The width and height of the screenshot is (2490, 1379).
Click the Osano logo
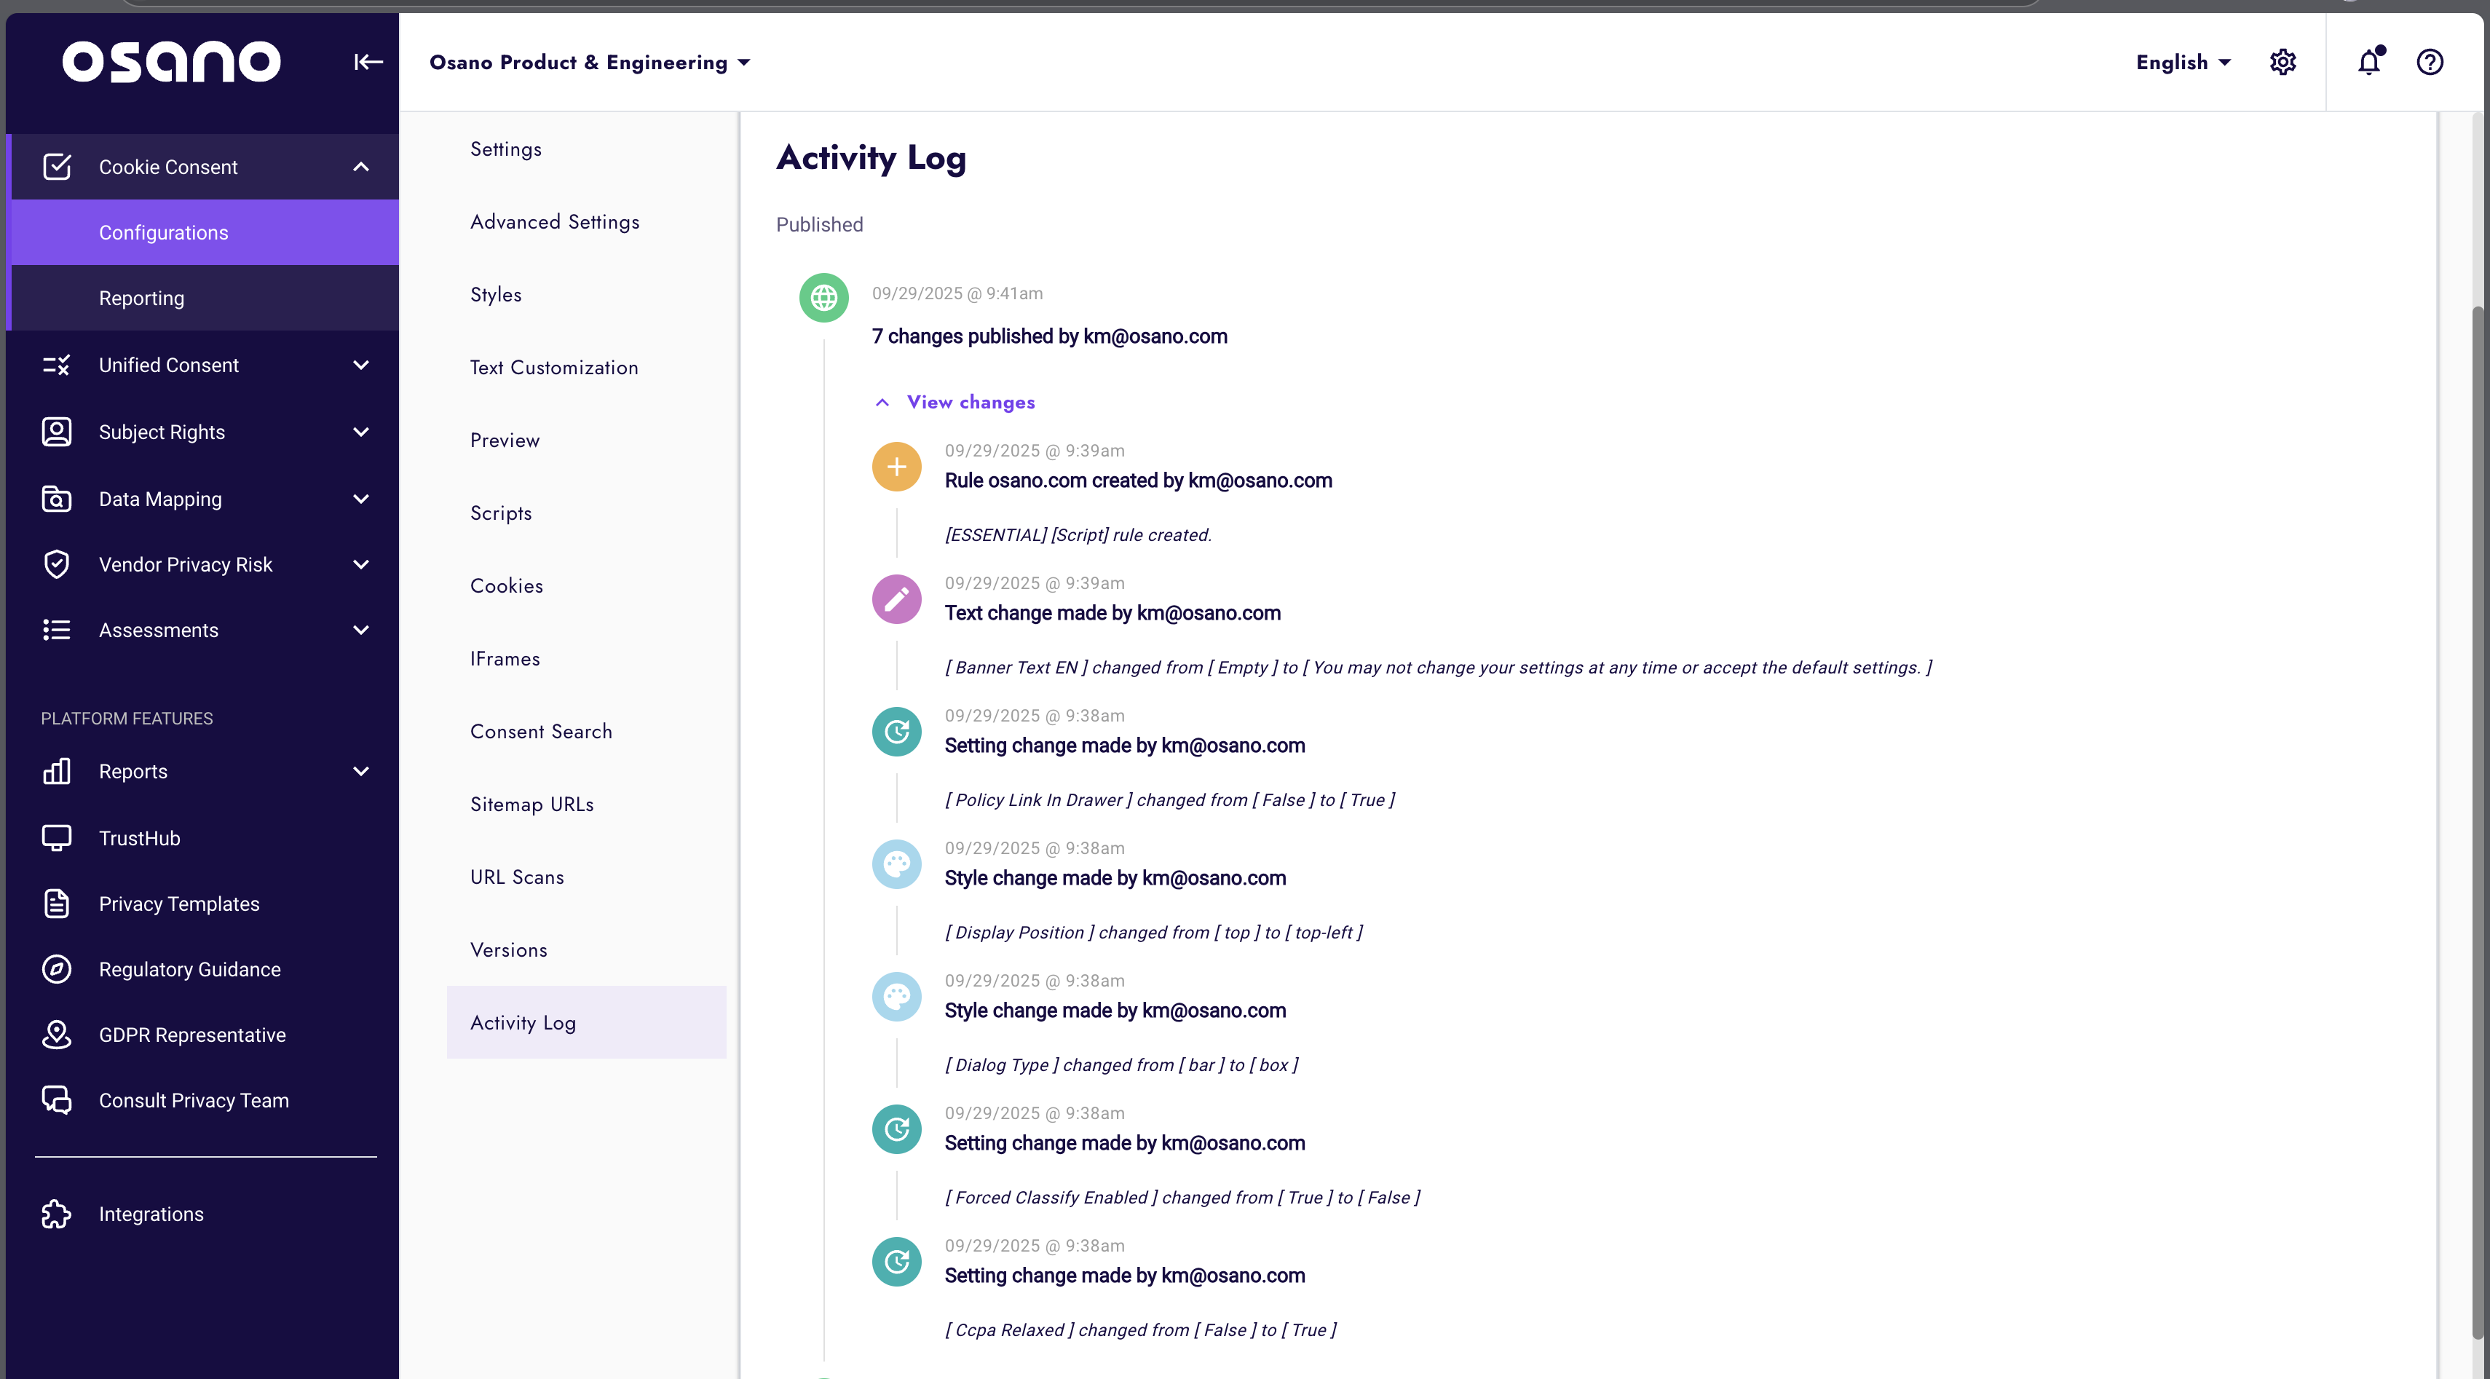tap(169, 61)
